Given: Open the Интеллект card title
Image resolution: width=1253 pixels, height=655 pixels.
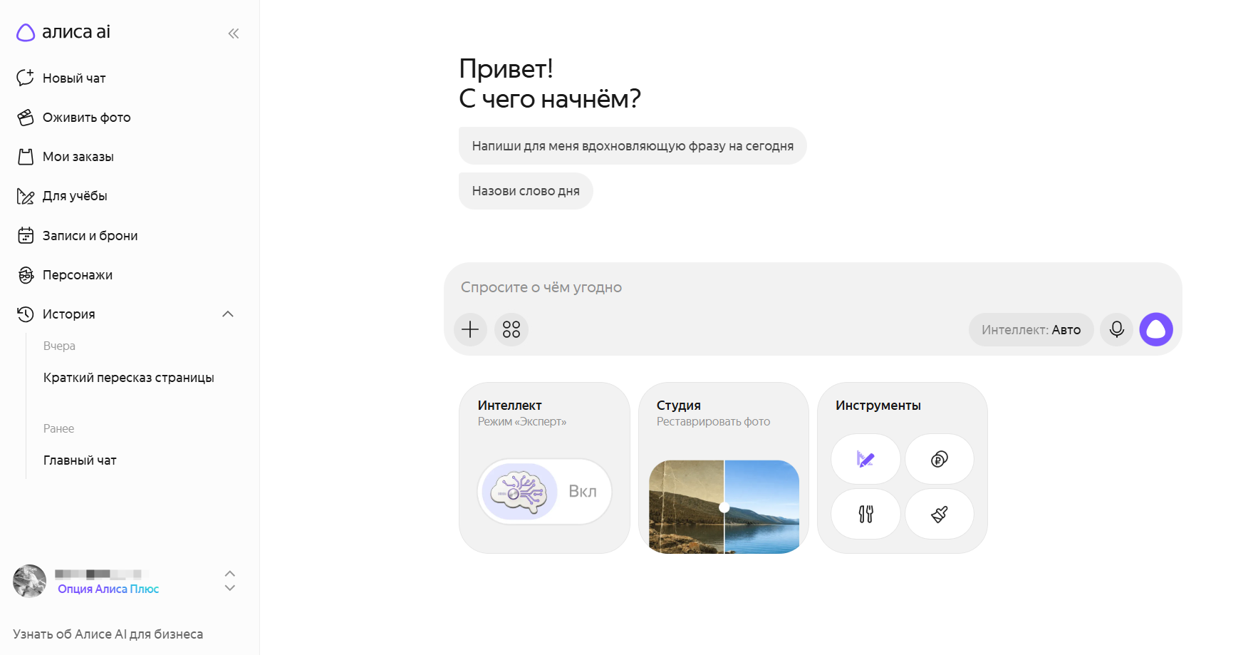Looking at the screenshot, I should tap(509, 406).
